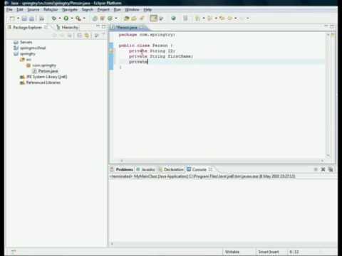Image resolution: width=342 pixels, height=256 pixels.
Task: Click the Last Edit Location icon
Action: [222, 18]
